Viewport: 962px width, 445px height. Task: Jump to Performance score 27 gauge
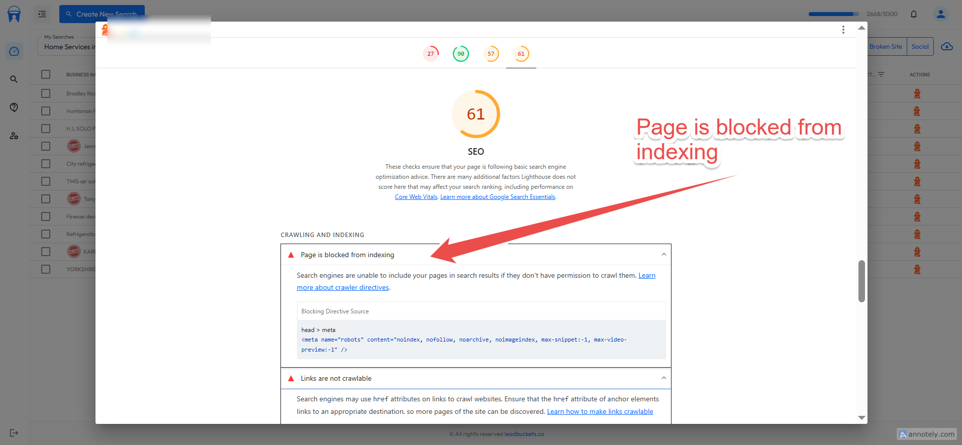[431, 54]
